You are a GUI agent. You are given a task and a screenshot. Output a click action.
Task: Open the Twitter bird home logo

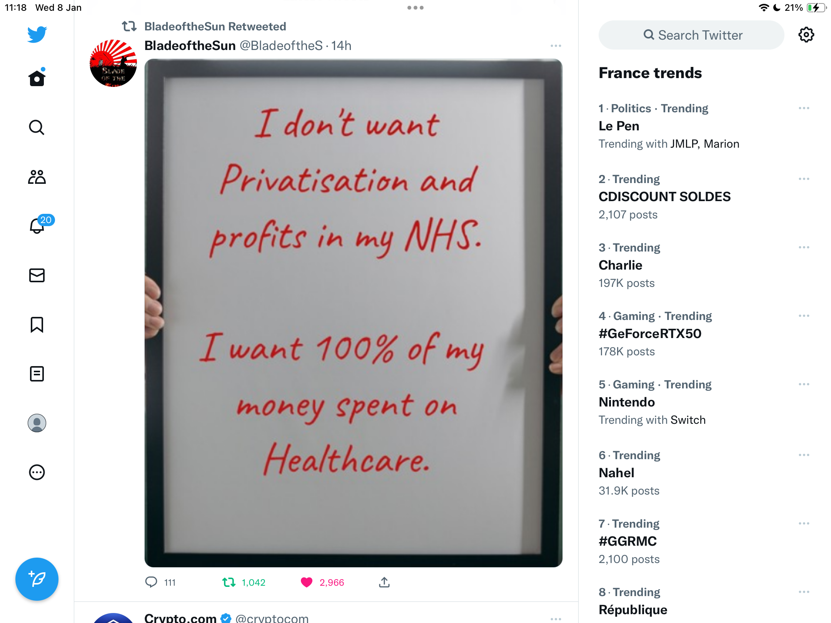tap(37, 34)
